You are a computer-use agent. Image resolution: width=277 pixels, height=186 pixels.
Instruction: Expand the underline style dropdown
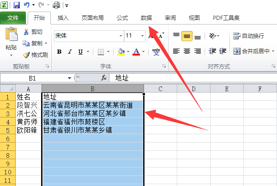88,52
